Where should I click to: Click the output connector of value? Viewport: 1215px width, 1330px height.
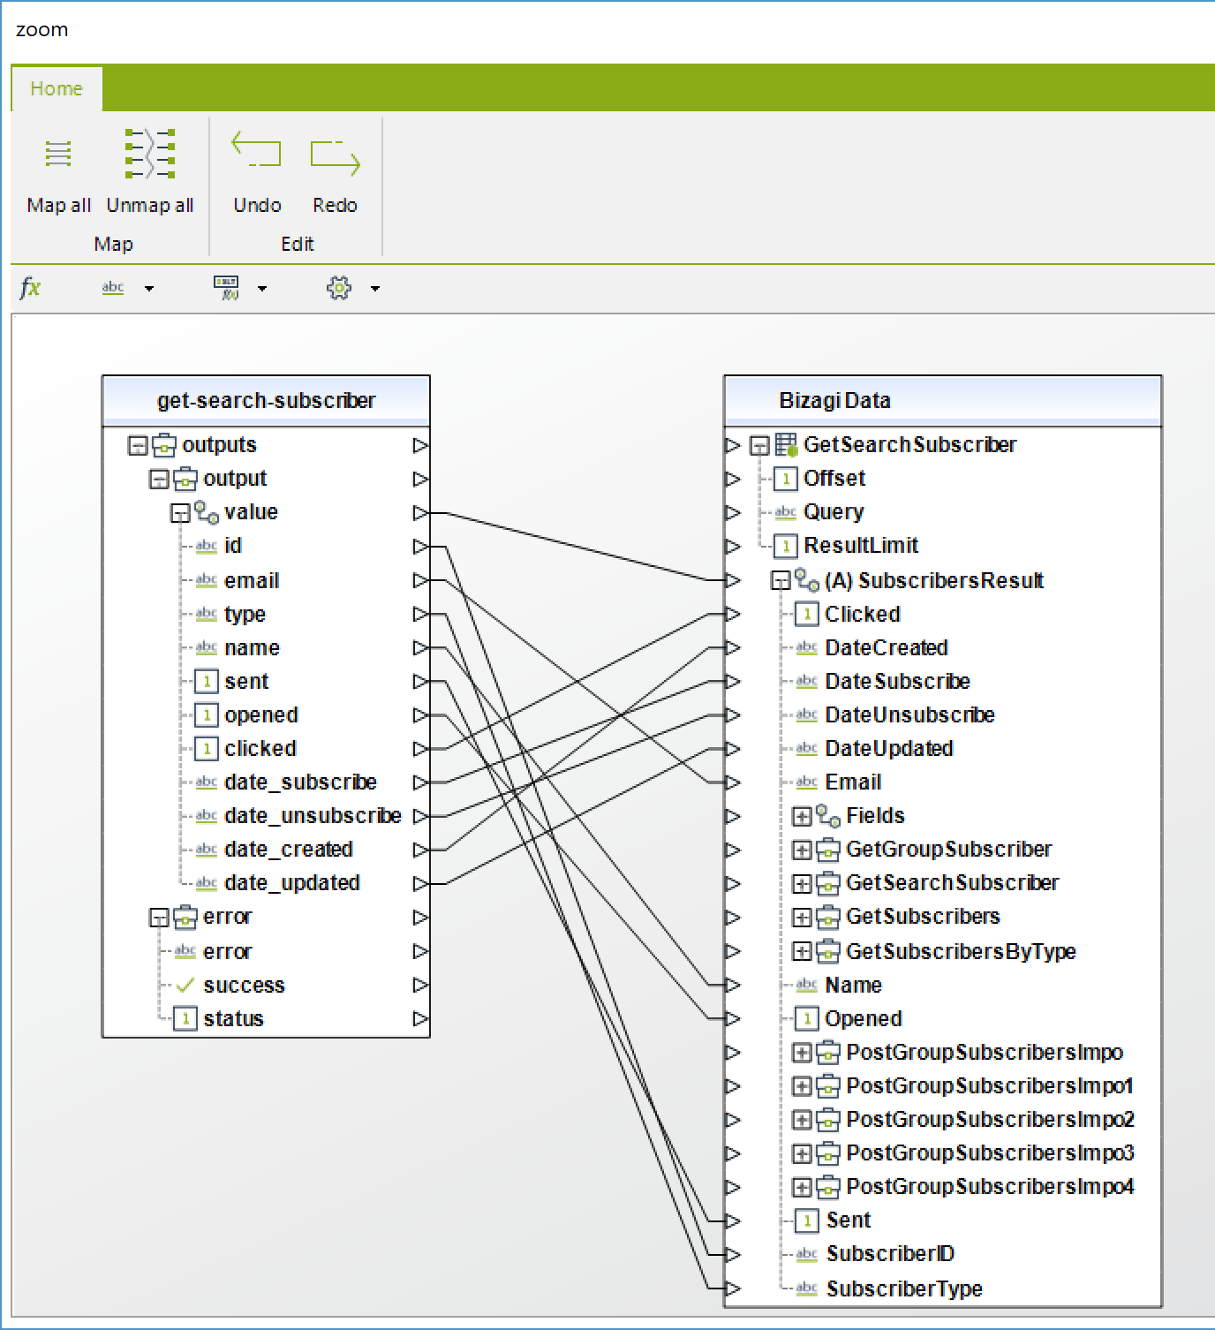click(x=421, y=512)
